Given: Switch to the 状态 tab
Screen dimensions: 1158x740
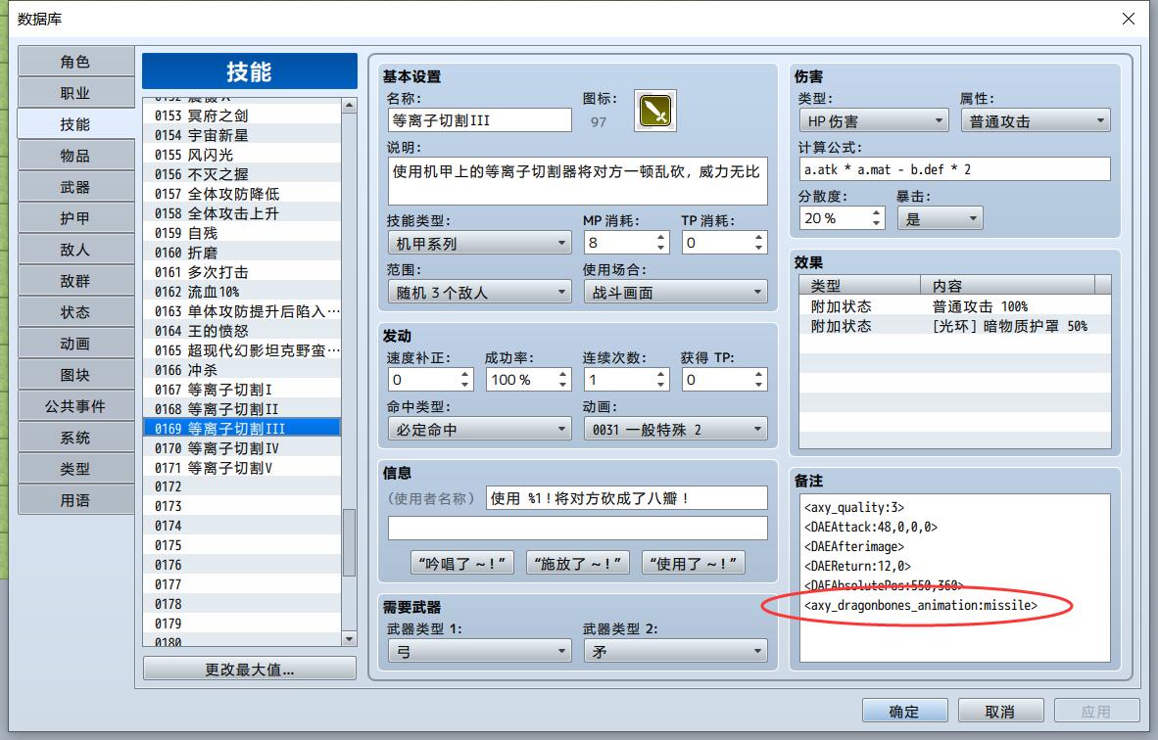Looking at the screenshot, I should click(x=76, y=313).
